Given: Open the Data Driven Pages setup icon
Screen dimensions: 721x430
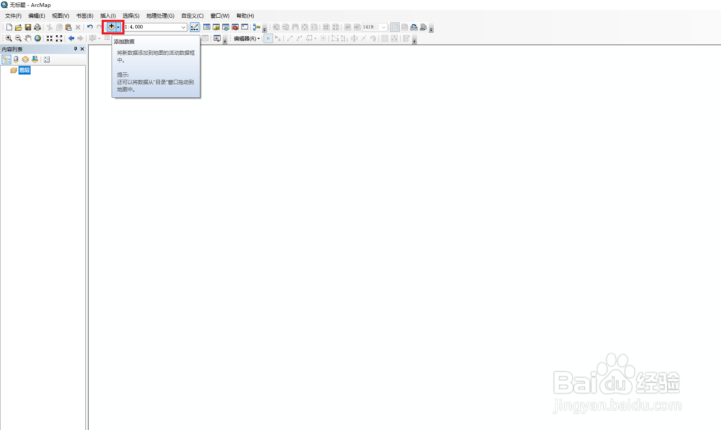Looking at the screenshot, I should pyautogui.click(x=423, y=27).
